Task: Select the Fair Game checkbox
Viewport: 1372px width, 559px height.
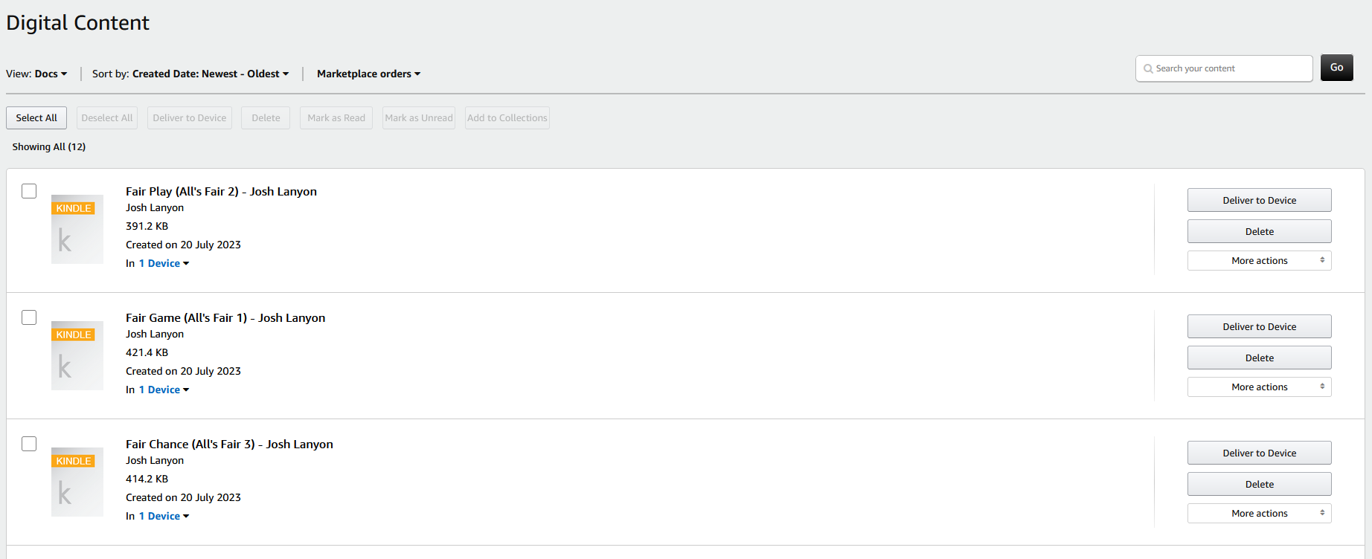Action: (x=29, y=317)
